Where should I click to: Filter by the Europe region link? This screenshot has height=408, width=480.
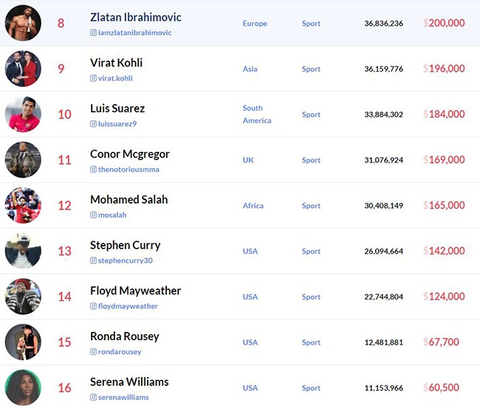click(x=255, y=24)
